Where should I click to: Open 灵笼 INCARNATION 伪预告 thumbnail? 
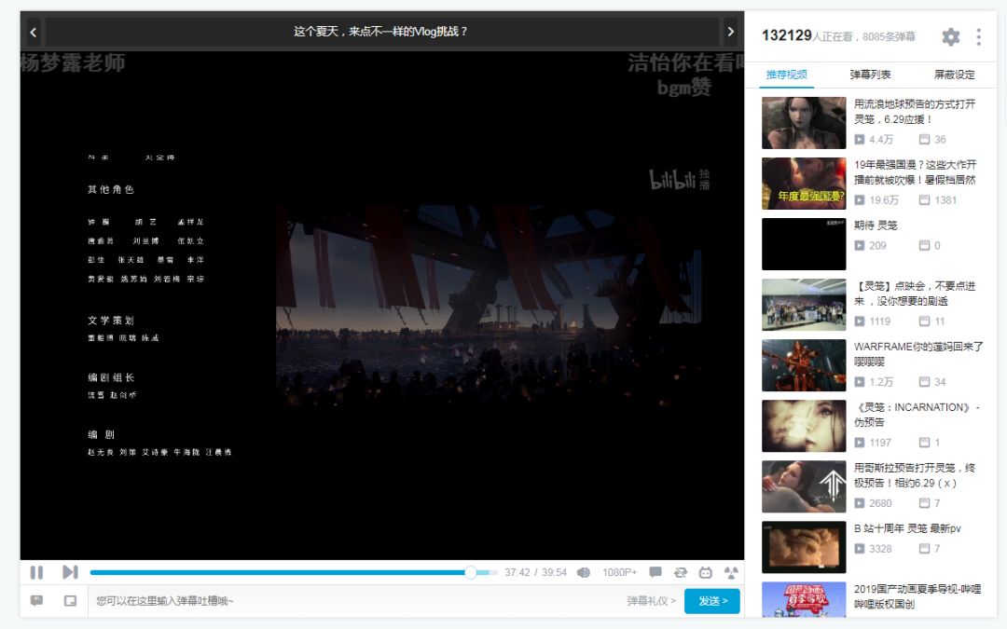coord(804,426)
